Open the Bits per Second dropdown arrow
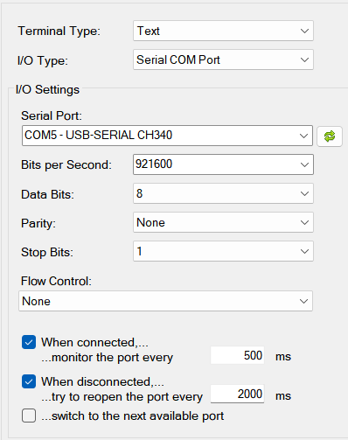 click(x=304, y=164)
